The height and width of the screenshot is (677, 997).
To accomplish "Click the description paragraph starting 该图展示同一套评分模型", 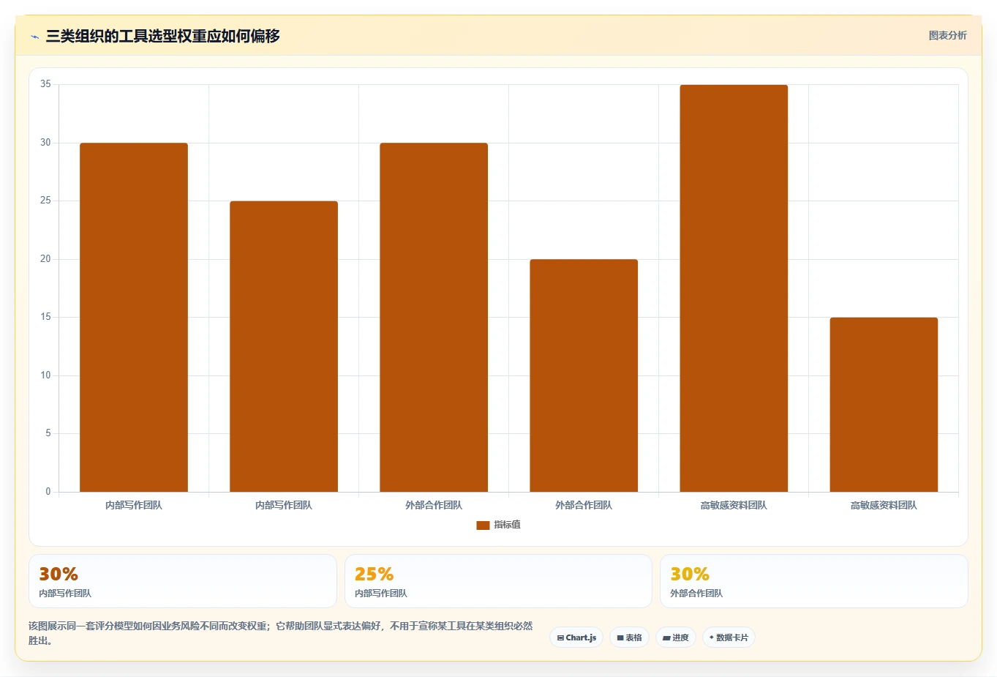I will tap(281, 633).
